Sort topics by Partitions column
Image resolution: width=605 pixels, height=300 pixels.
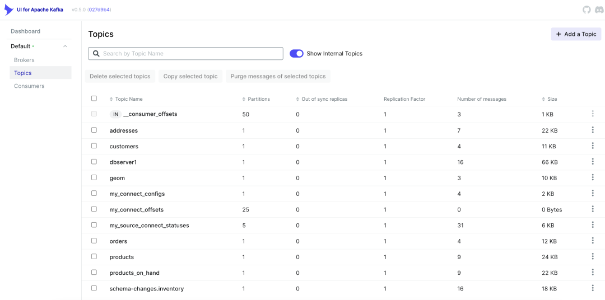coord(258,99)
